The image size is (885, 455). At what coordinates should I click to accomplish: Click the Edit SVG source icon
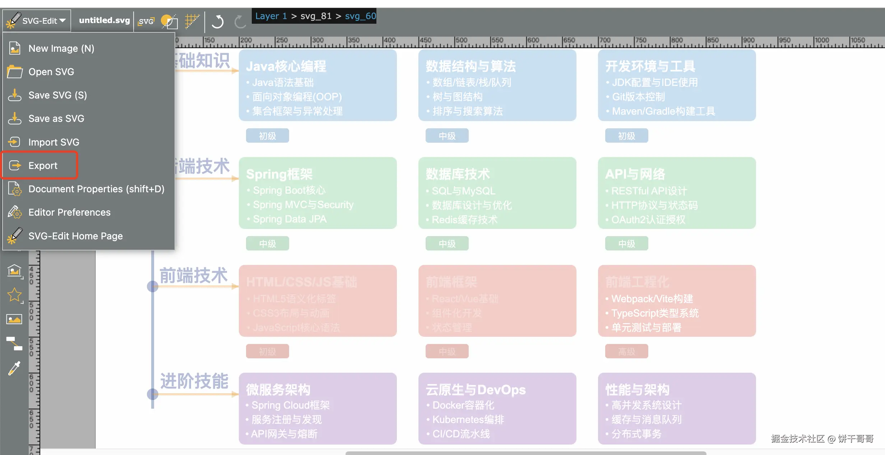click(x=146, y=21)
